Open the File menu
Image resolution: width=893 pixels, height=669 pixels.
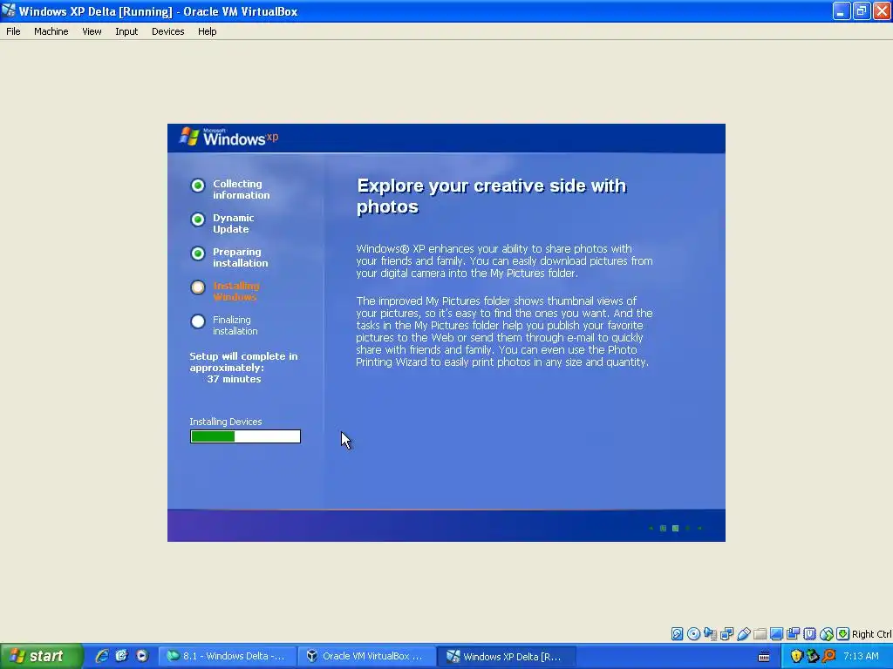13,31
